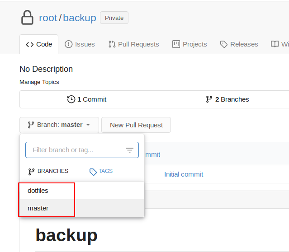
Task: Switch the dropdown to the TAGS section
Action: pos(101,171)
